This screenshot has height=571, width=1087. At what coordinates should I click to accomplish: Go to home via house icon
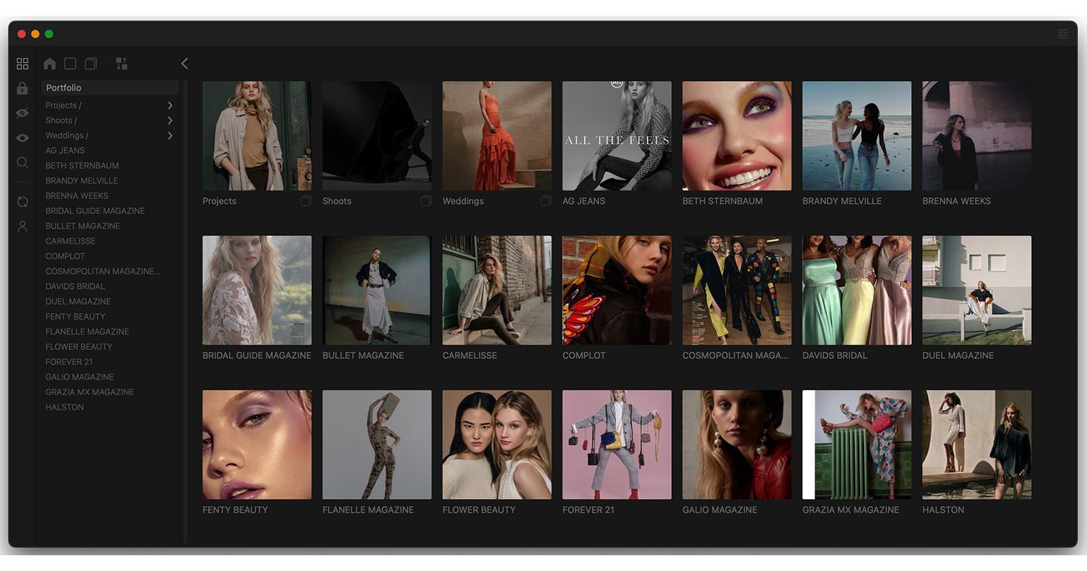(x=50, y=63)
